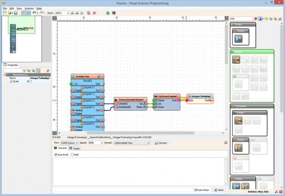This screenshot has width=285, height=196.
Task: Clear the component search filter icon
Action: tap(256, 18)
